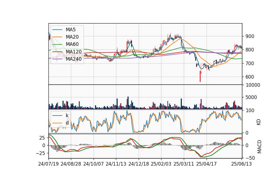Click the blue k legend line
269x193 pixels.
tap(57, 116)
